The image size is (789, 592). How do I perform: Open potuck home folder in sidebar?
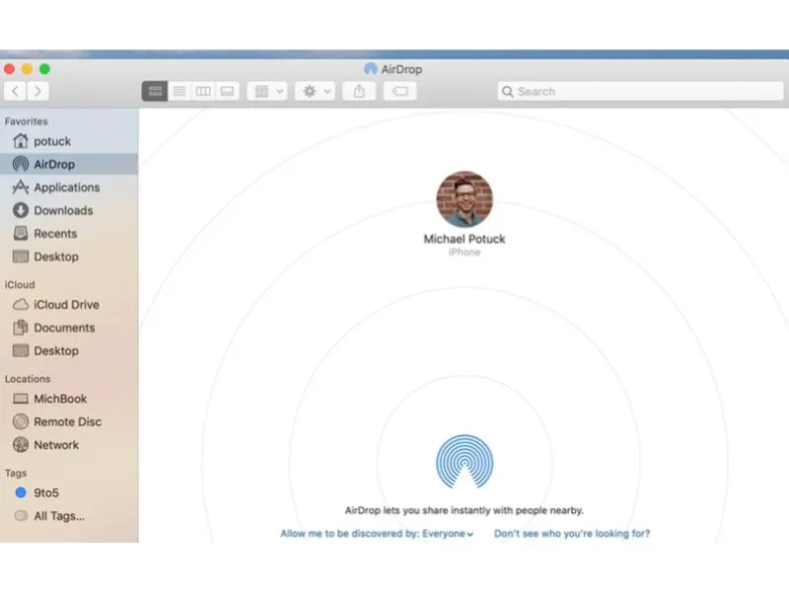[x=69, y=141]
